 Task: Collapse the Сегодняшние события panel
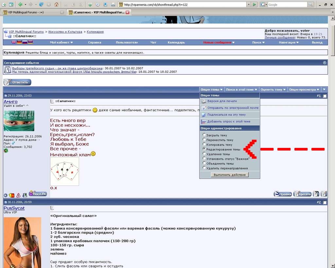325,63
